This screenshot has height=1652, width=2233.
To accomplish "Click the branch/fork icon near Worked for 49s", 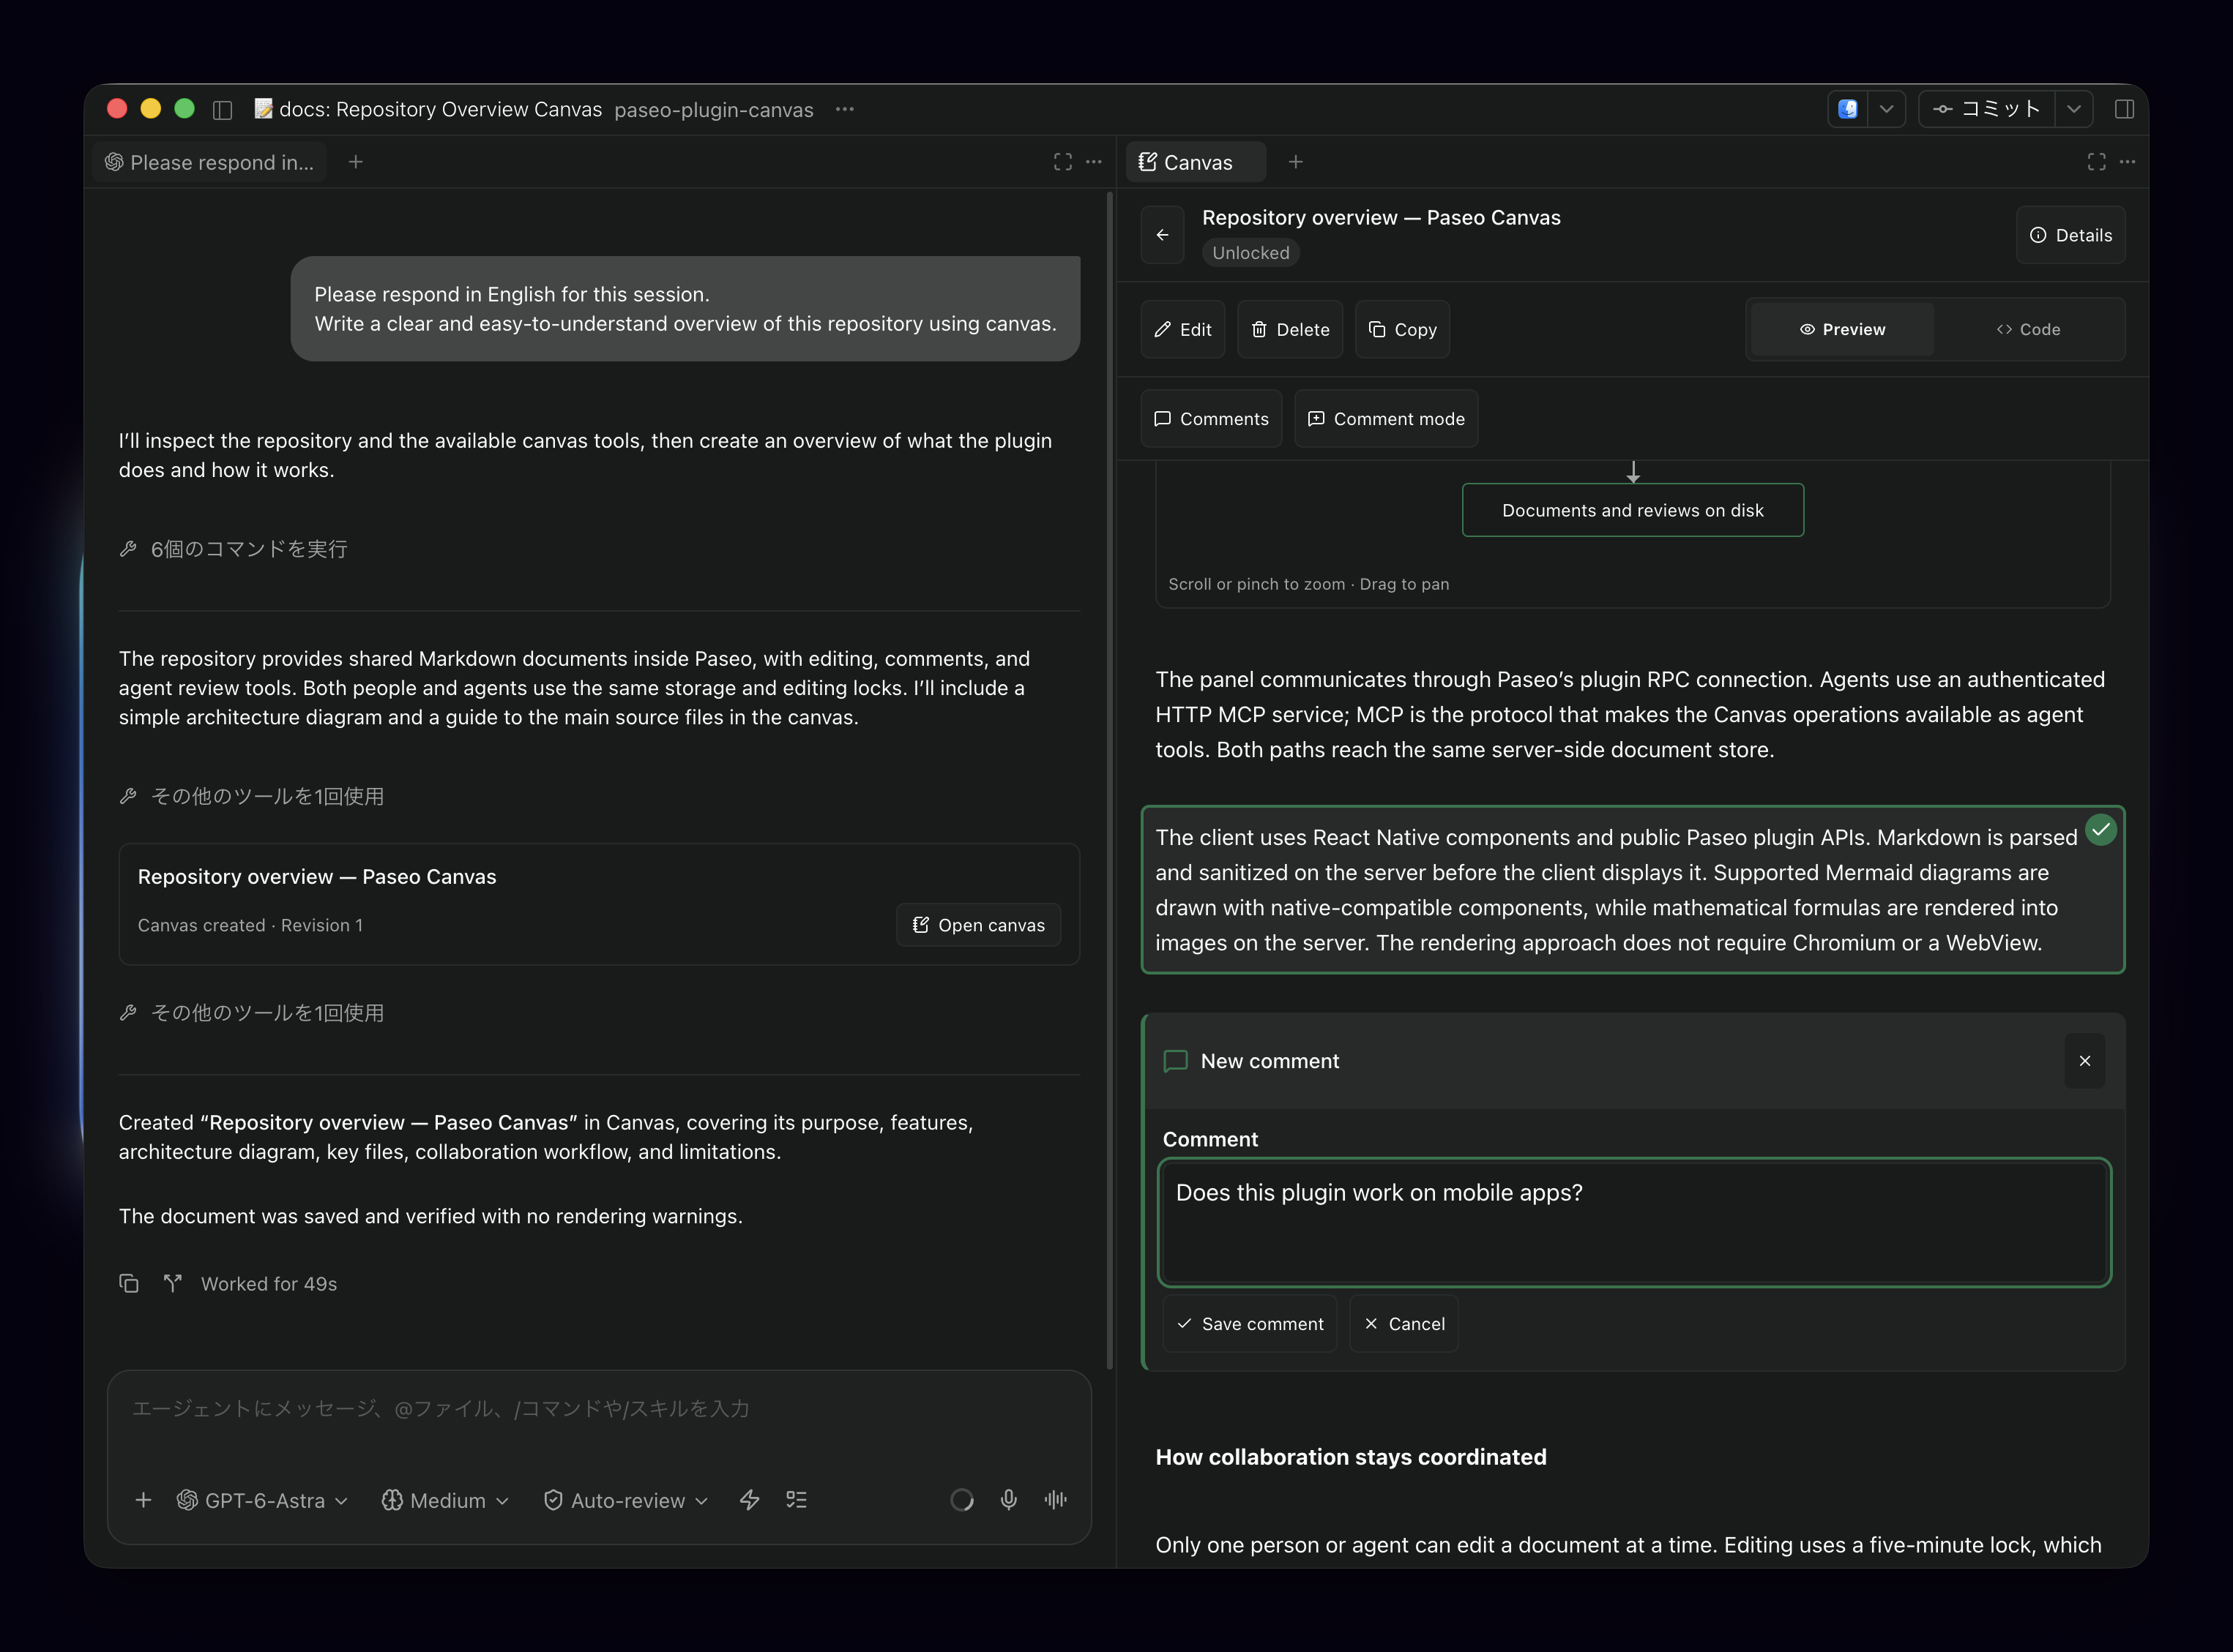I will point(173,1283).
